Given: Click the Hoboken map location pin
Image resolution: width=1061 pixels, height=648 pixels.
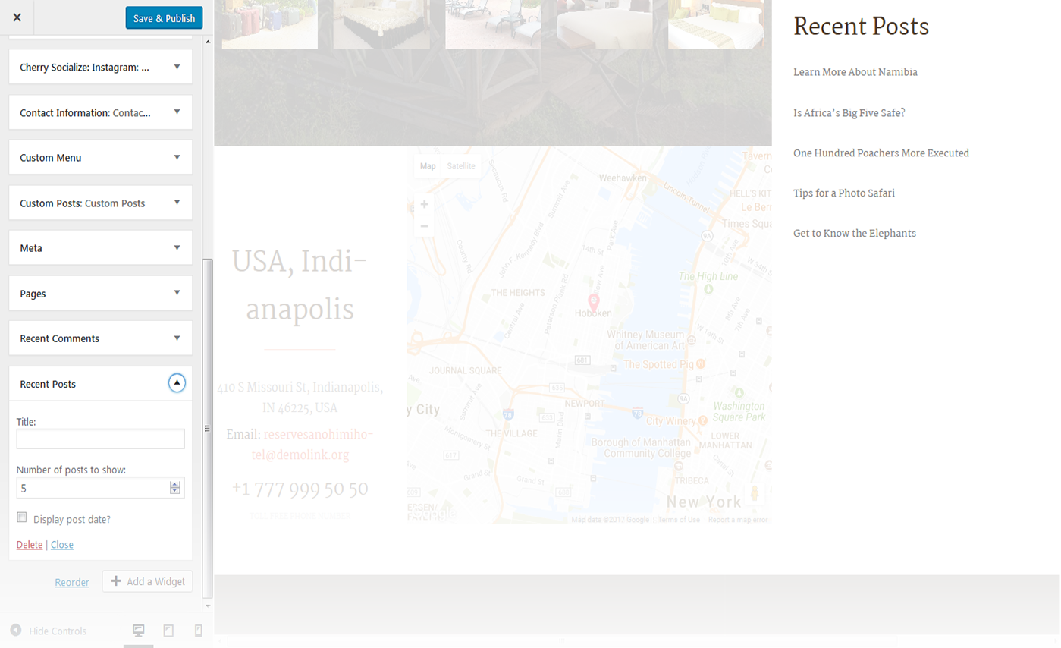Looking at the screenshot, I should [x=594, y=302].
